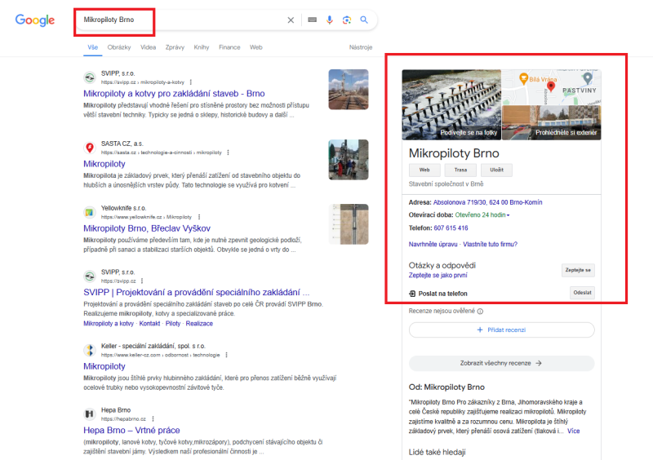Click the Poslat na telefon icon
The height and width of the screenshot is (460, 653).
click(412, 294)
